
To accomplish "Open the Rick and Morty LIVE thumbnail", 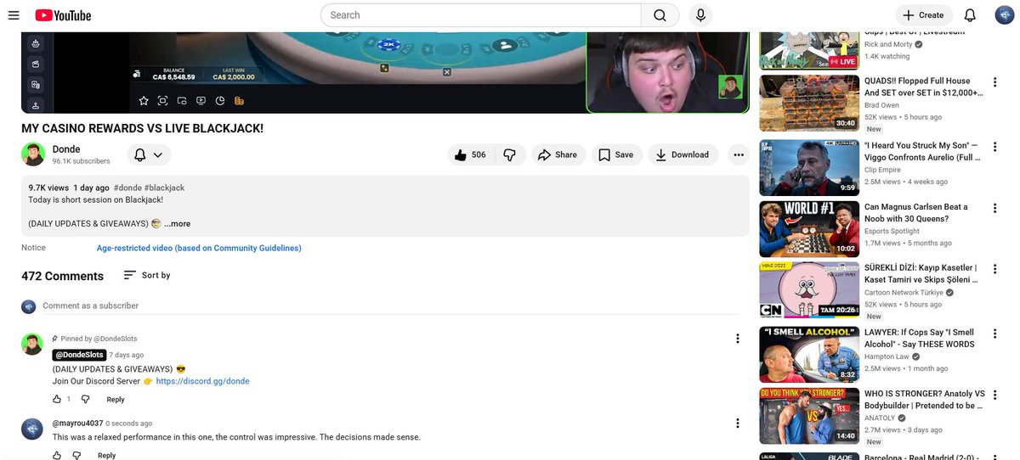I will 809,50.
